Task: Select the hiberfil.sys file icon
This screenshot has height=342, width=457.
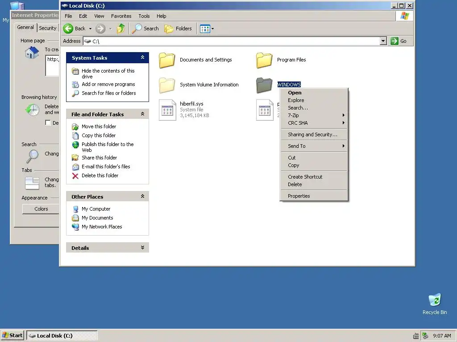Action: 167,110
